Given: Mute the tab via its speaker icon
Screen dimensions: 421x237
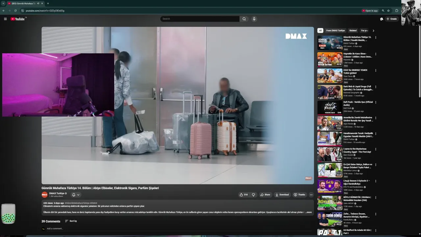Looking at the screenshot, I should pyautogui.click(x=38, y=3).
